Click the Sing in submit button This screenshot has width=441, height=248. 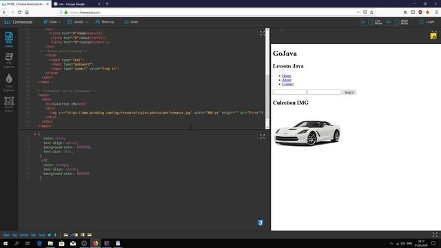[349, 92]
